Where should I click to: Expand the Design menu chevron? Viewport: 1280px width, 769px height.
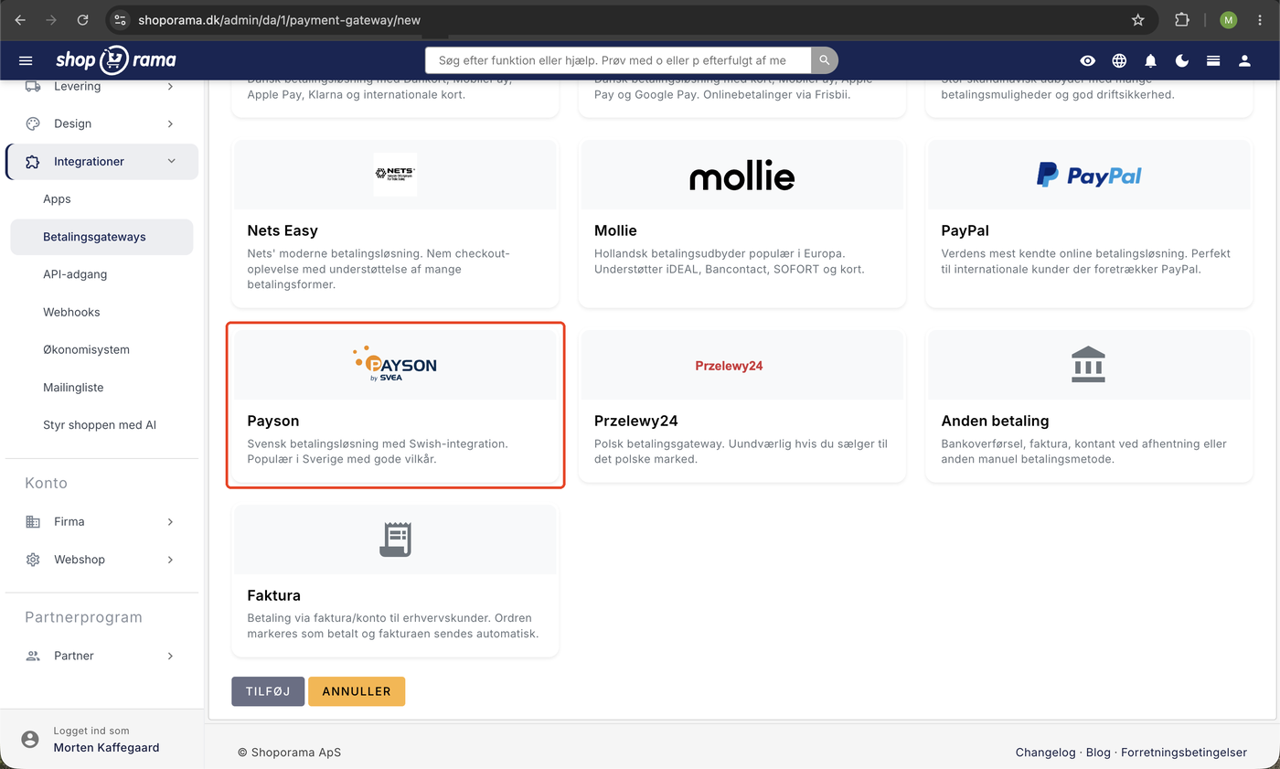point(171,123)
